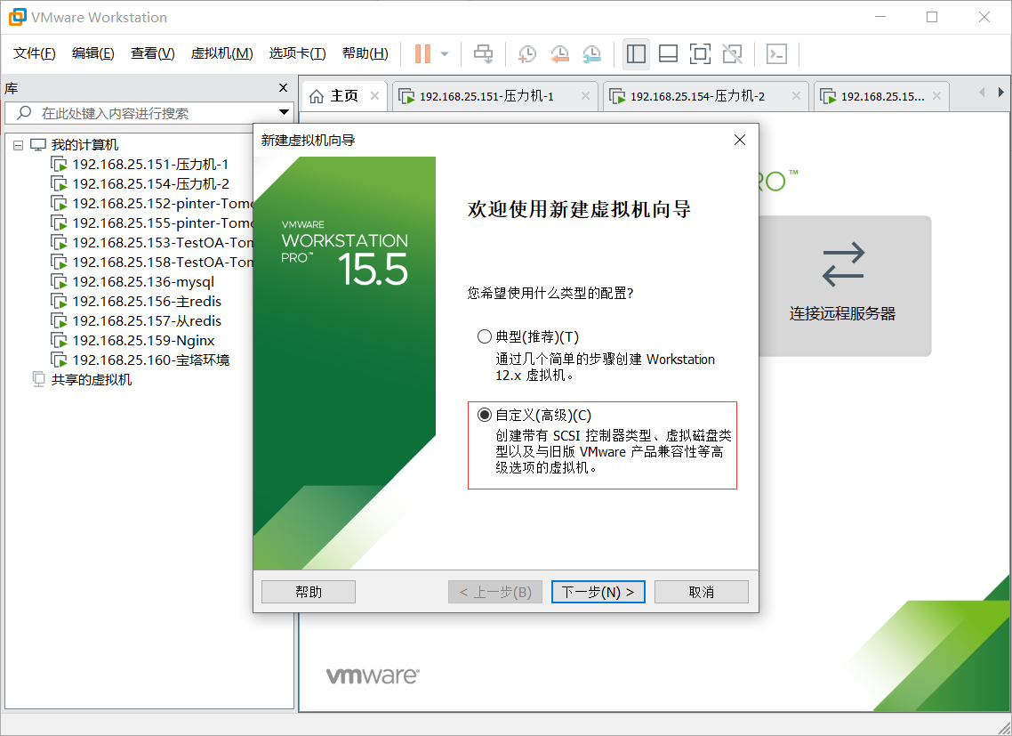This screenshot has width=1012, height=736.
Task: Open the library search dropdown arrow
Action: coord(284,112)
